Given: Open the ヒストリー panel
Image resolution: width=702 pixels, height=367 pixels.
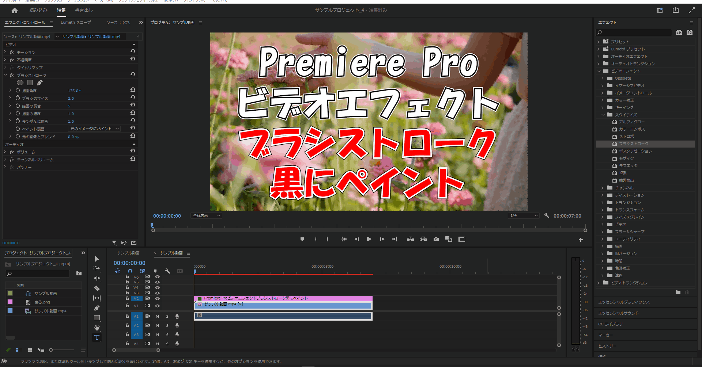Looking at the screenshot, I should click(x=607, y=346).
